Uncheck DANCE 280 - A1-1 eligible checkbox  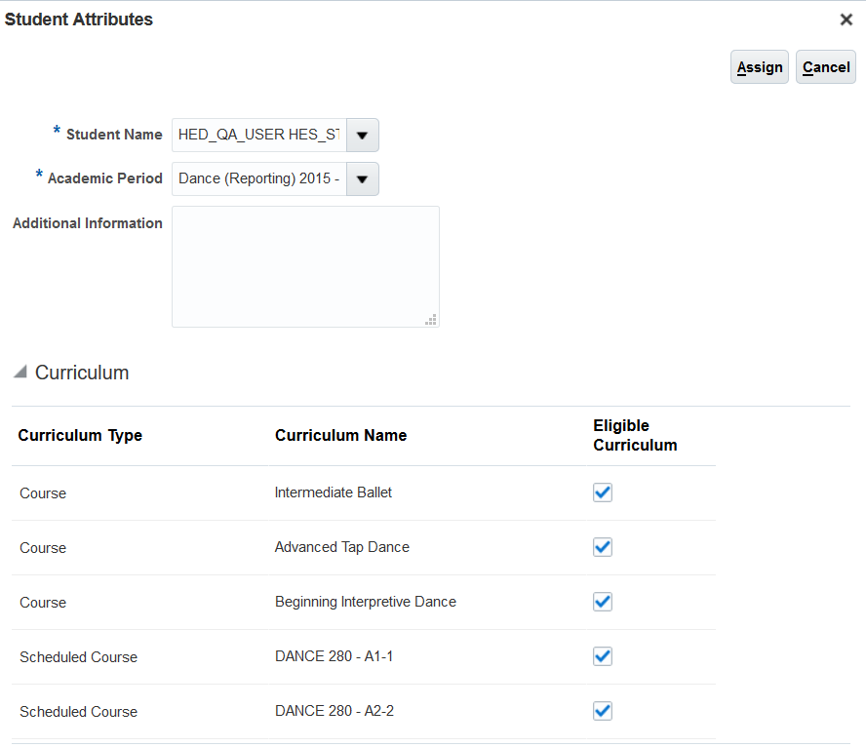(x=603, y=656)
